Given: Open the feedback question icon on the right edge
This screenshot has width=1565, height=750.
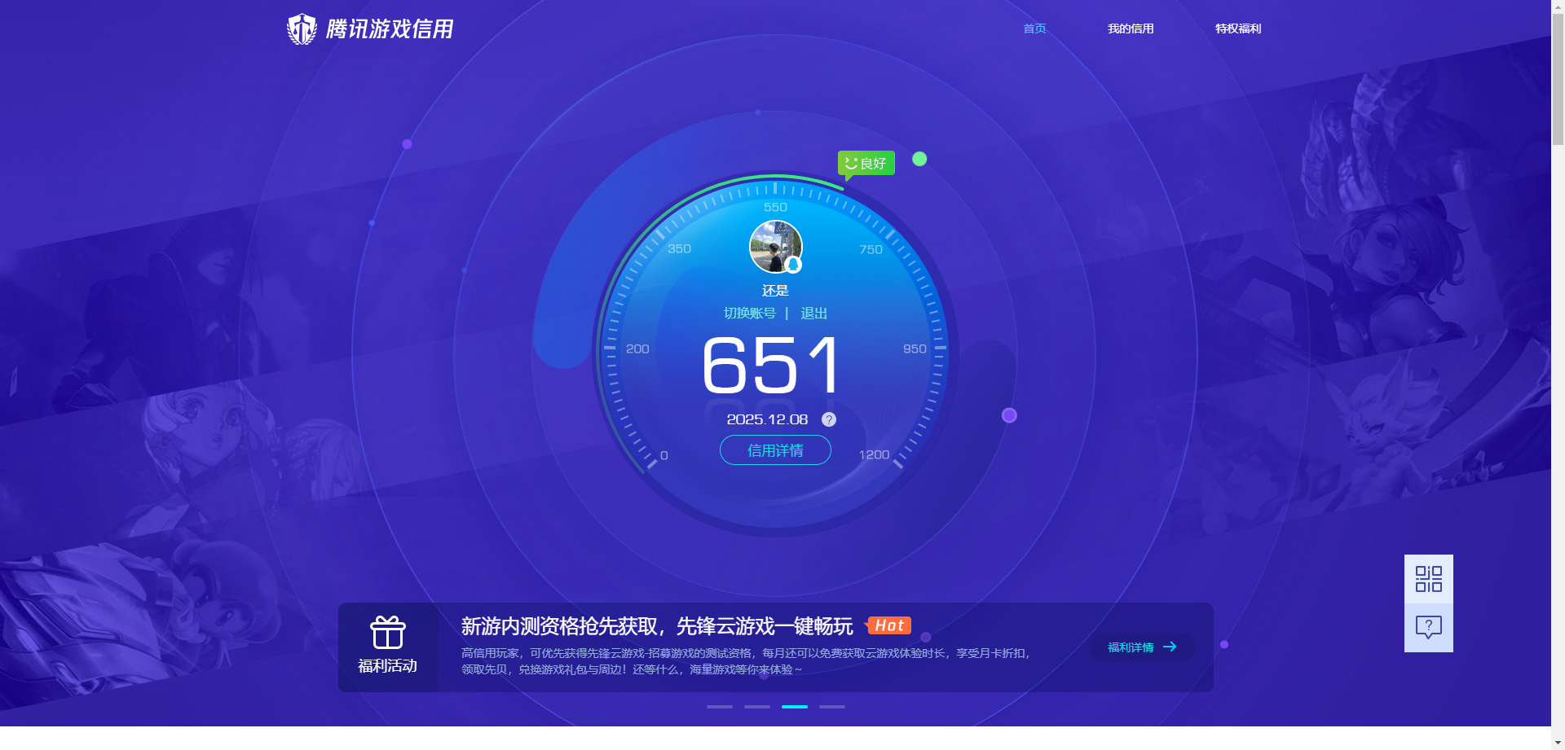Looking at the screenshot, I should tap(1427, 627).
